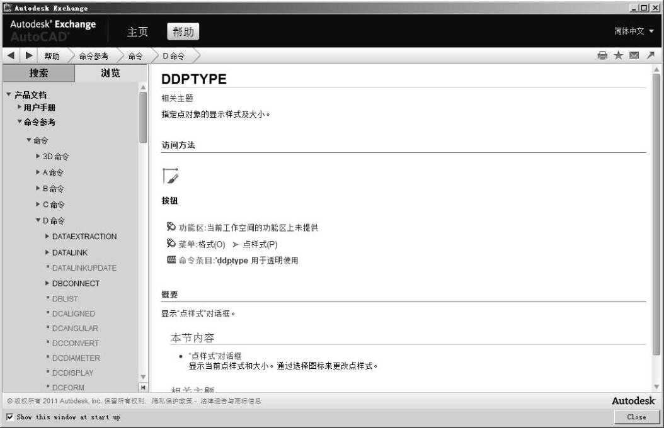
Task: Select the DATAEXTRACTION tree label
Action: pyautogui.click(x=84, y=237)
